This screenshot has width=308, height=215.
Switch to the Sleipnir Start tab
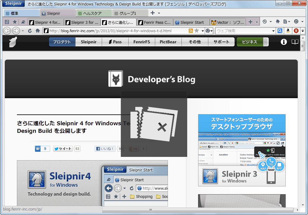(x=191, y=22)
